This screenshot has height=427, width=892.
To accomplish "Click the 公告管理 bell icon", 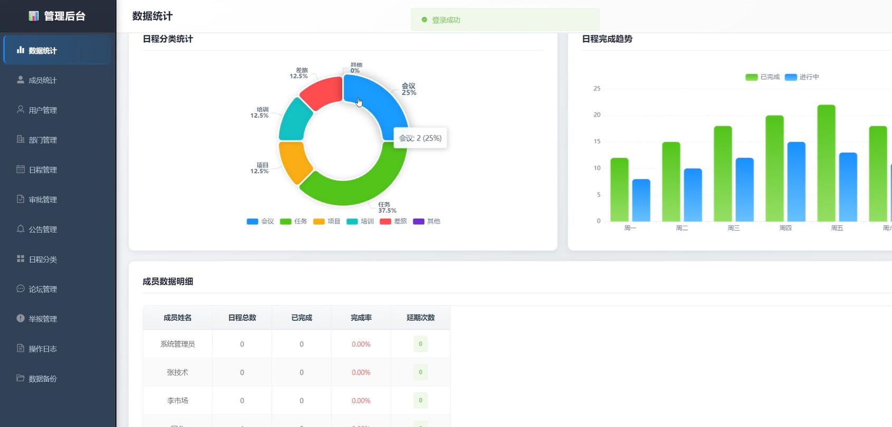I will click(21, 229).
